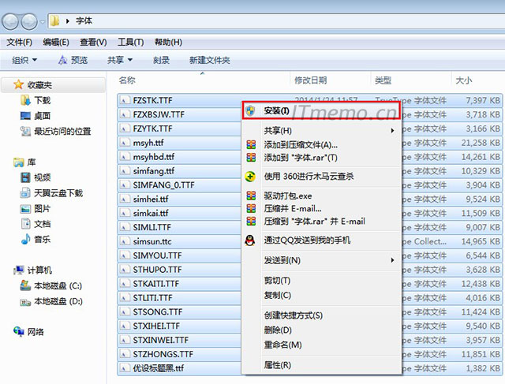Open 本地磁盘 (C:) drive
The width and height of the screenshot is (505, 384).
pos(51,285)
